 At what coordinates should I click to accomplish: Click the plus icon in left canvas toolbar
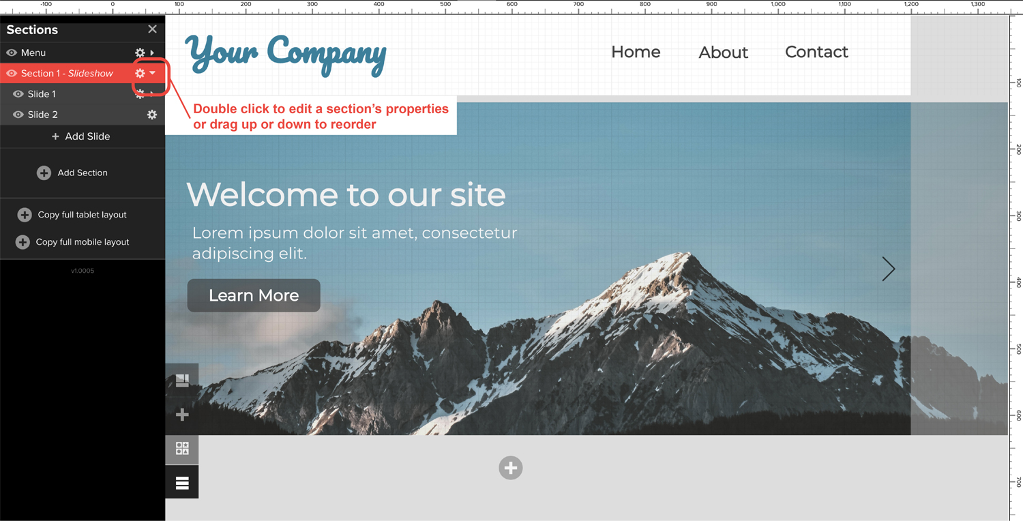click(x=182, y=415)
